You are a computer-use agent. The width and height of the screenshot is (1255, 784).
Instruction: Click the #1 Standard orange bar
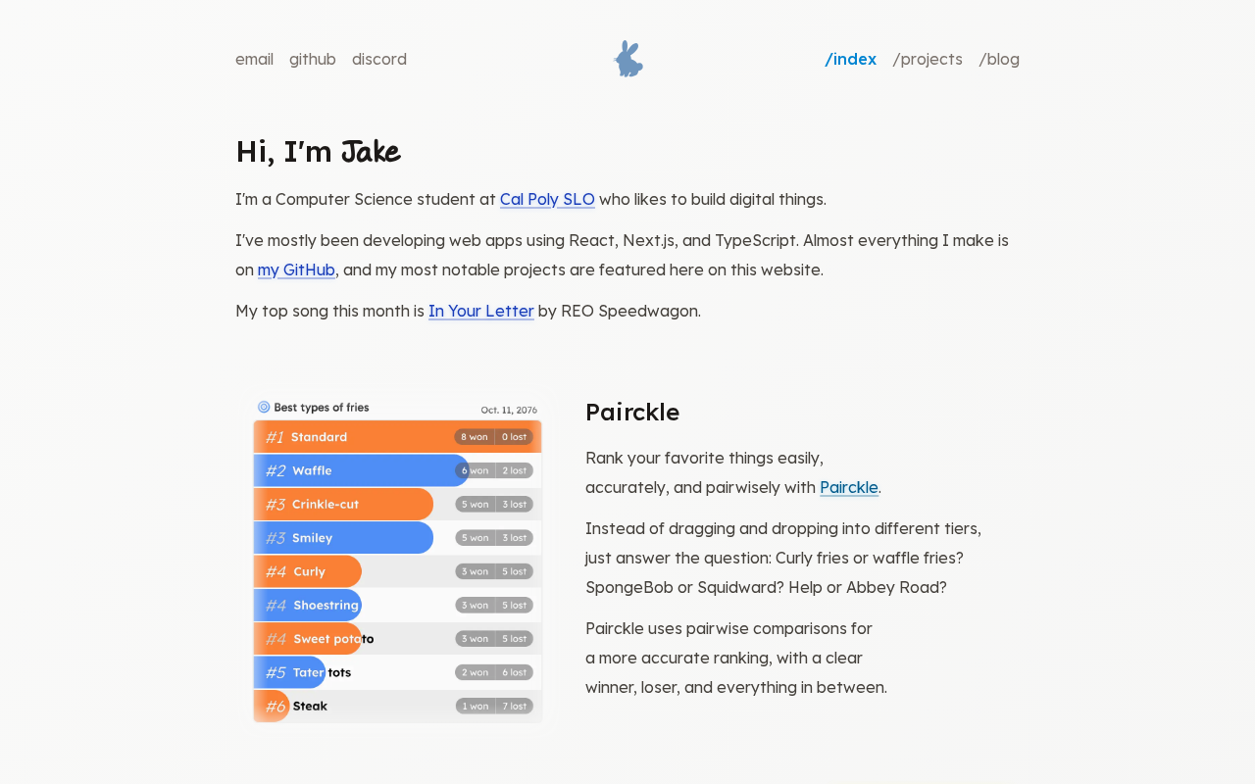pyautogui.click(x=397, y=436)
